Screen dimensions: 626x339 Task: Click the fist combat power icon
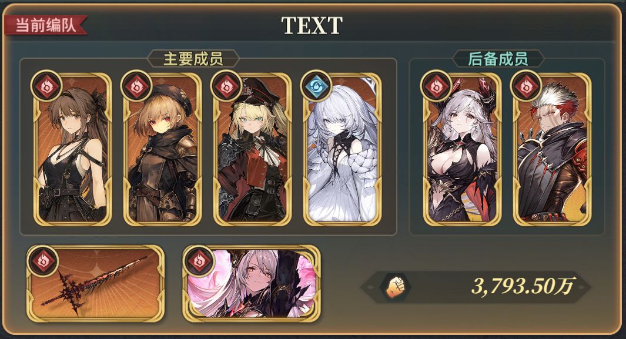point(395,287)
